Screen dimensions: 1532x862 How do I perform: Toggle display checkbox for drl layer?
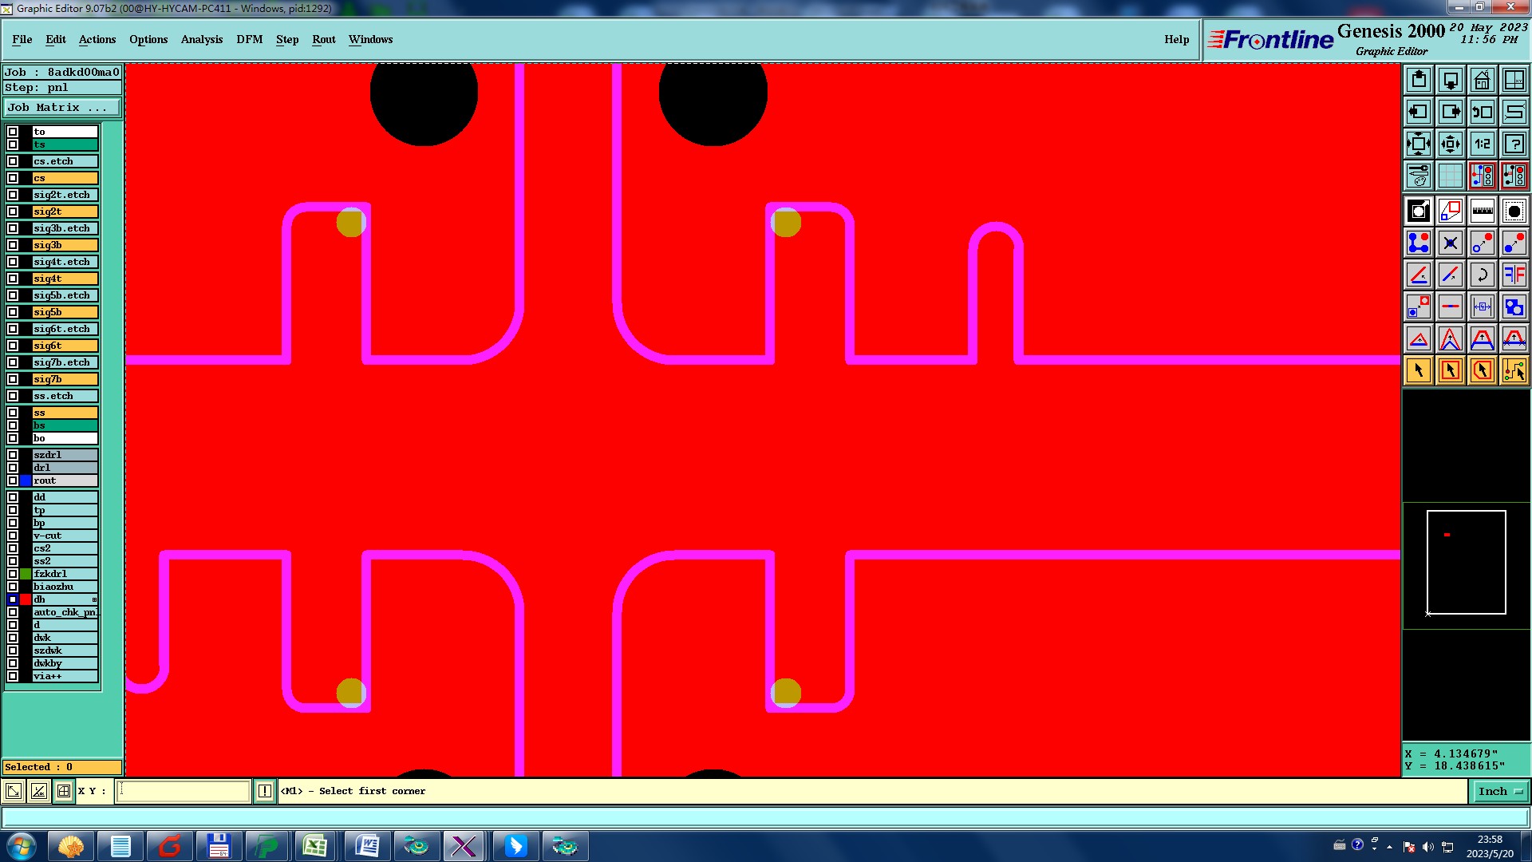13,468
